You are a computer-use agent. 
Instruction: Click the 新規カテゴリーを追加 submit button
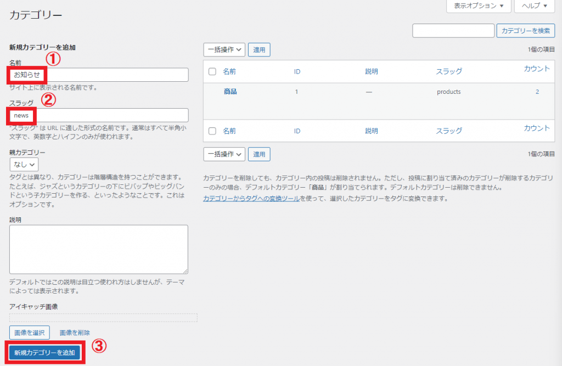(44, 353)
